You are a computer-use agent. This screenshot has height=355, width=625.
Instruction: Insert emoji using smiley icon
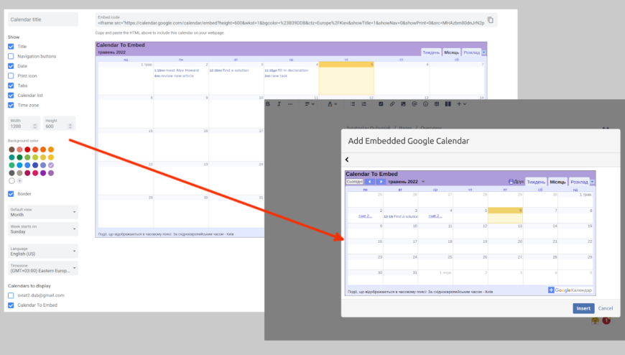(x=425, y=104)
